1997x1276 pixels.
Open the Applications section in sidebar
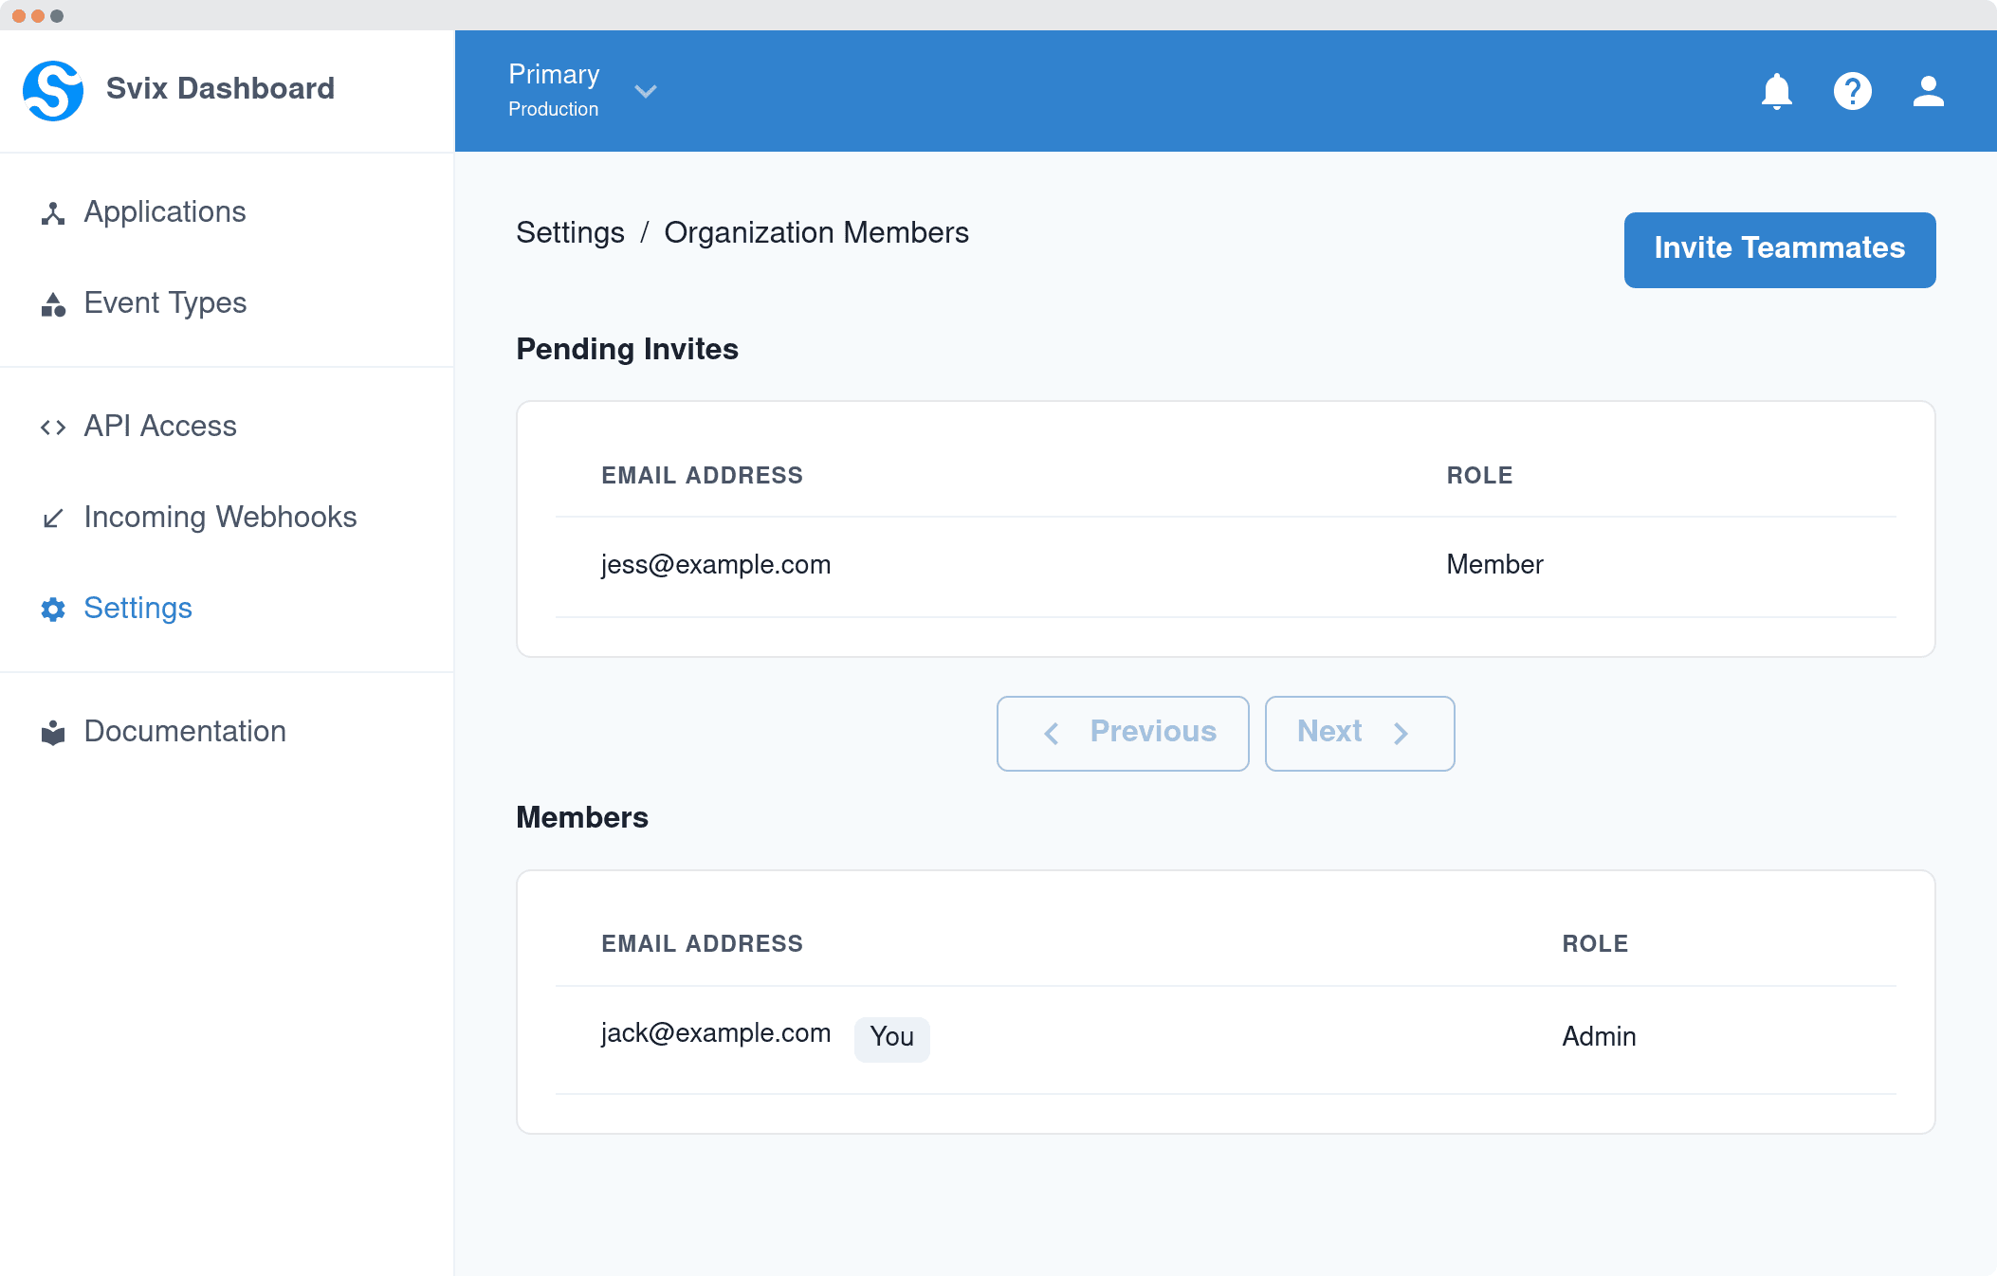tap(164, 211)
